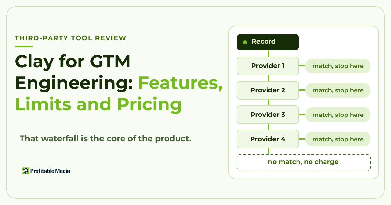The width and height of the screenshot is (391, 205).
Task: Click the dashed no match, no charge box
Action: pyautogui.click(x=304, y=162)
